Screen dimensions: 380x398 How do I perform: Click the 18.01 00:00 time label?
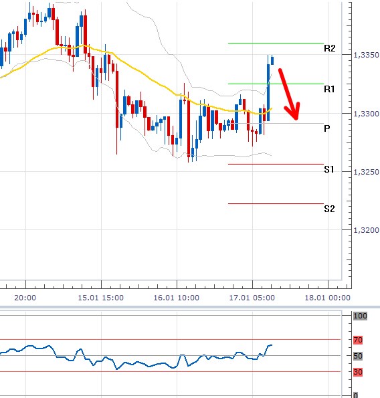(x=327, y=298)
